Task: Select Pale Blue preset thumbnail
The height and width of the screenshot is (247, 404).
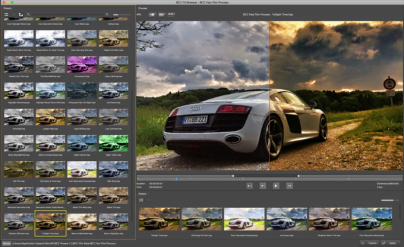Action: coord(113,169)
